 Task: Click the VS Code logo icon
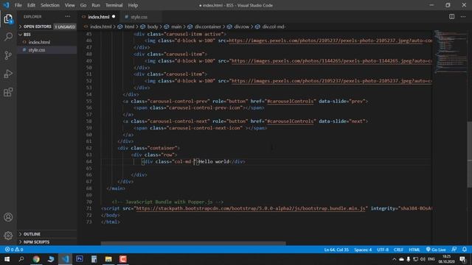coord(6,5)
